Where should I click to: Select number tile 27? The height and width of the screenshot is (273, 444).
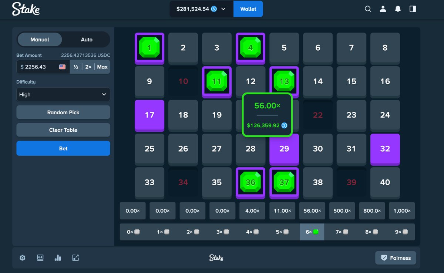pos(217,149)
